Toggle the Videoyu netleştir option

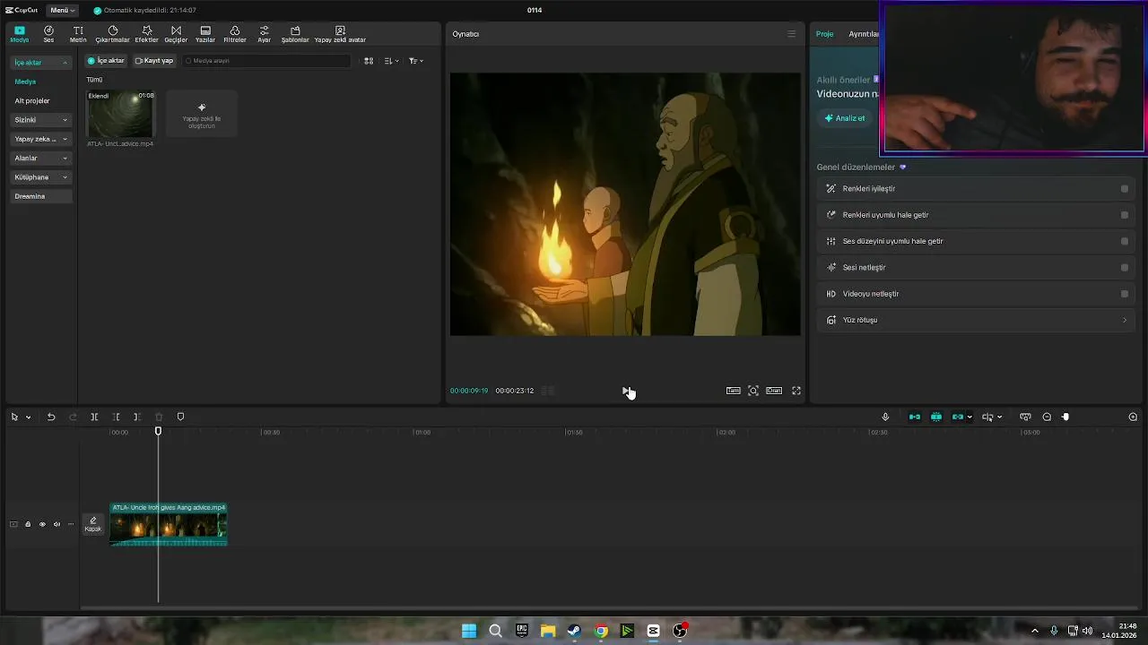[1125, 294]
